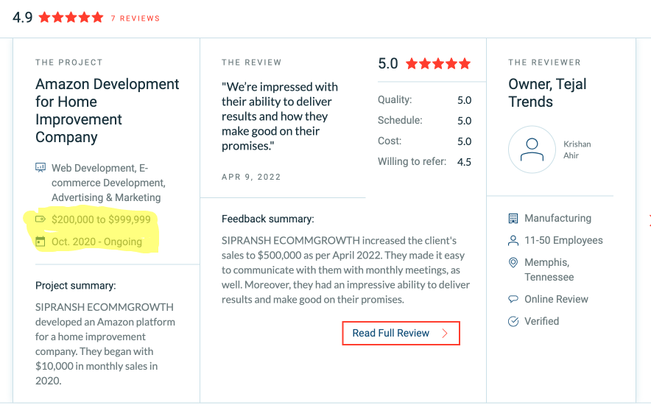Click the person icon beside 11-50 Employees
This screenshot has width=651, height=408.
(x=513, y=241)
